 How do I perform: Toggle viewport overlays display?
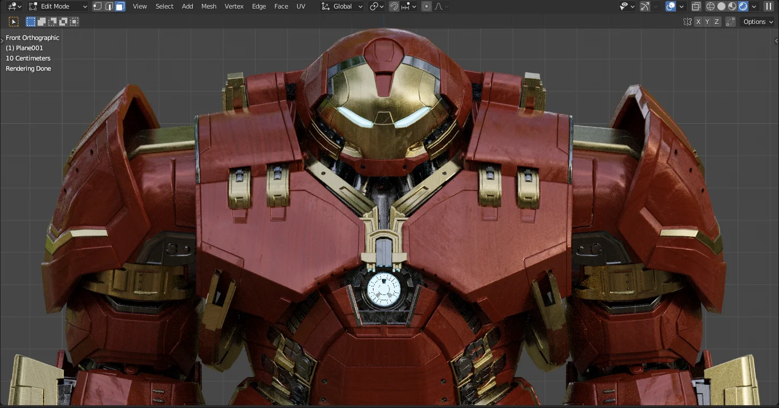coord(671,6)
